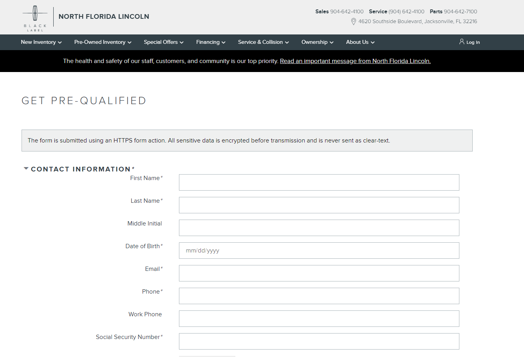Open the North Florida Lincoln home link

pyautogui.click(x=104, y=16)
